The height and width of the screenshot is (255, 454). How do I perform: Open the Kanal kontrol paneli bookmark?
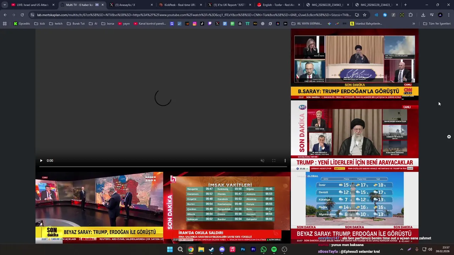(x=150, y=24)
